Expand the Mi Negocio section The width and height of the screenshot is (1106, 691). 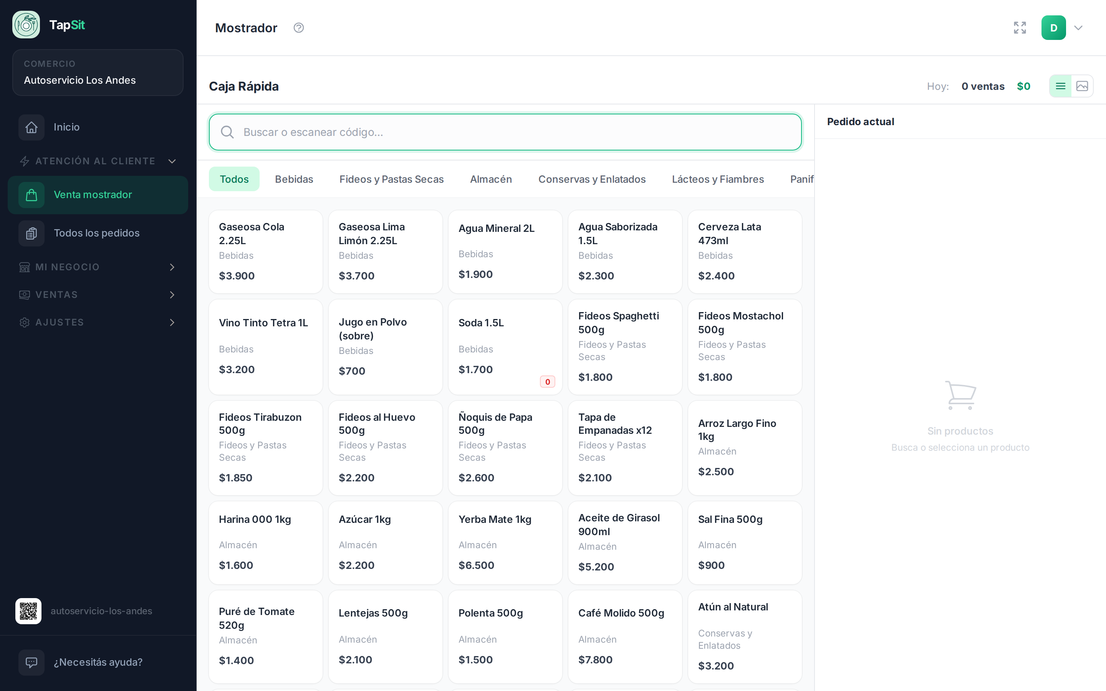(172, 267)
